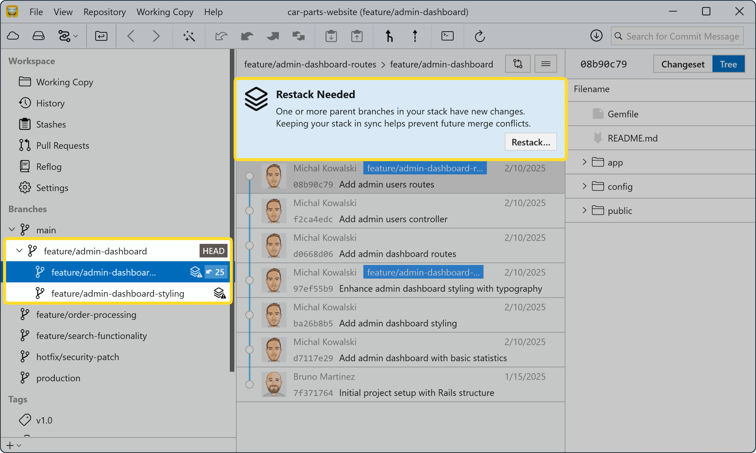Click the merge branch toolbar icon
This screenshot has height=453, width=756.
(x=389, y=36)
